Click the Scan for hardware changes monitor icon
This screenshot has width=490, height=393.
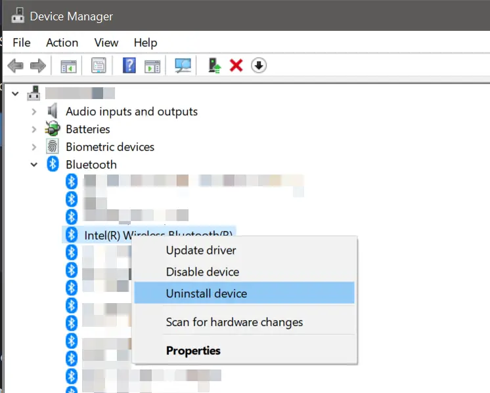[183, 66]
